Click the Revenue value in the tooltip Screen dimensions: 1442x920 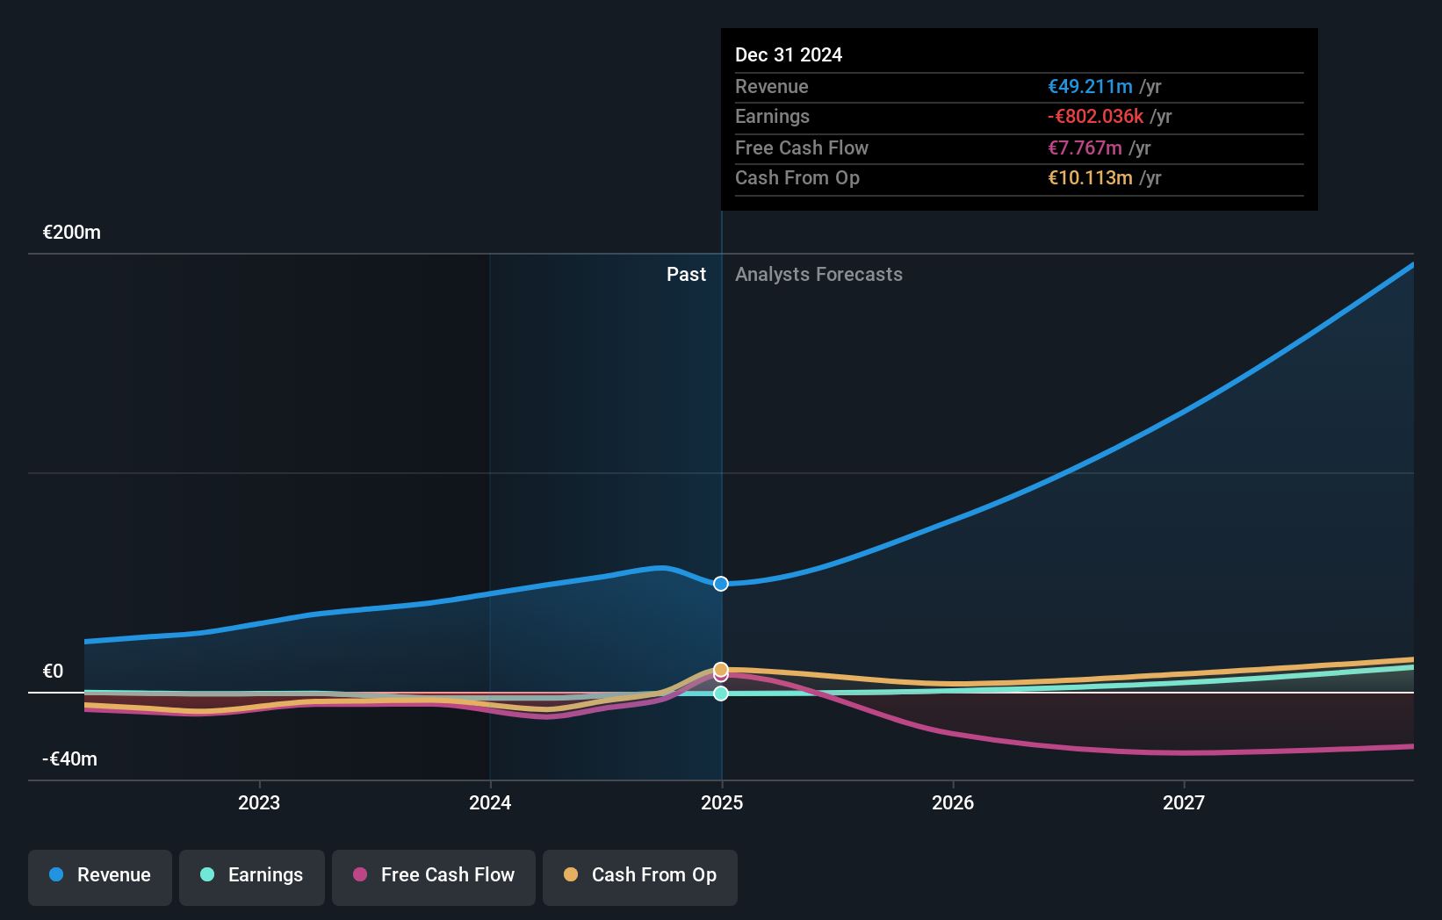click(1089, 86)
